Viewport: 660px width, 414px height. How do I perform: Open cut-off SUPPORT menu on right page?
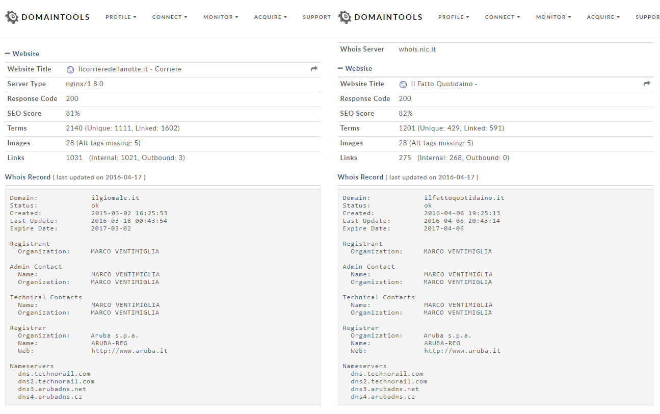(647, 17)
